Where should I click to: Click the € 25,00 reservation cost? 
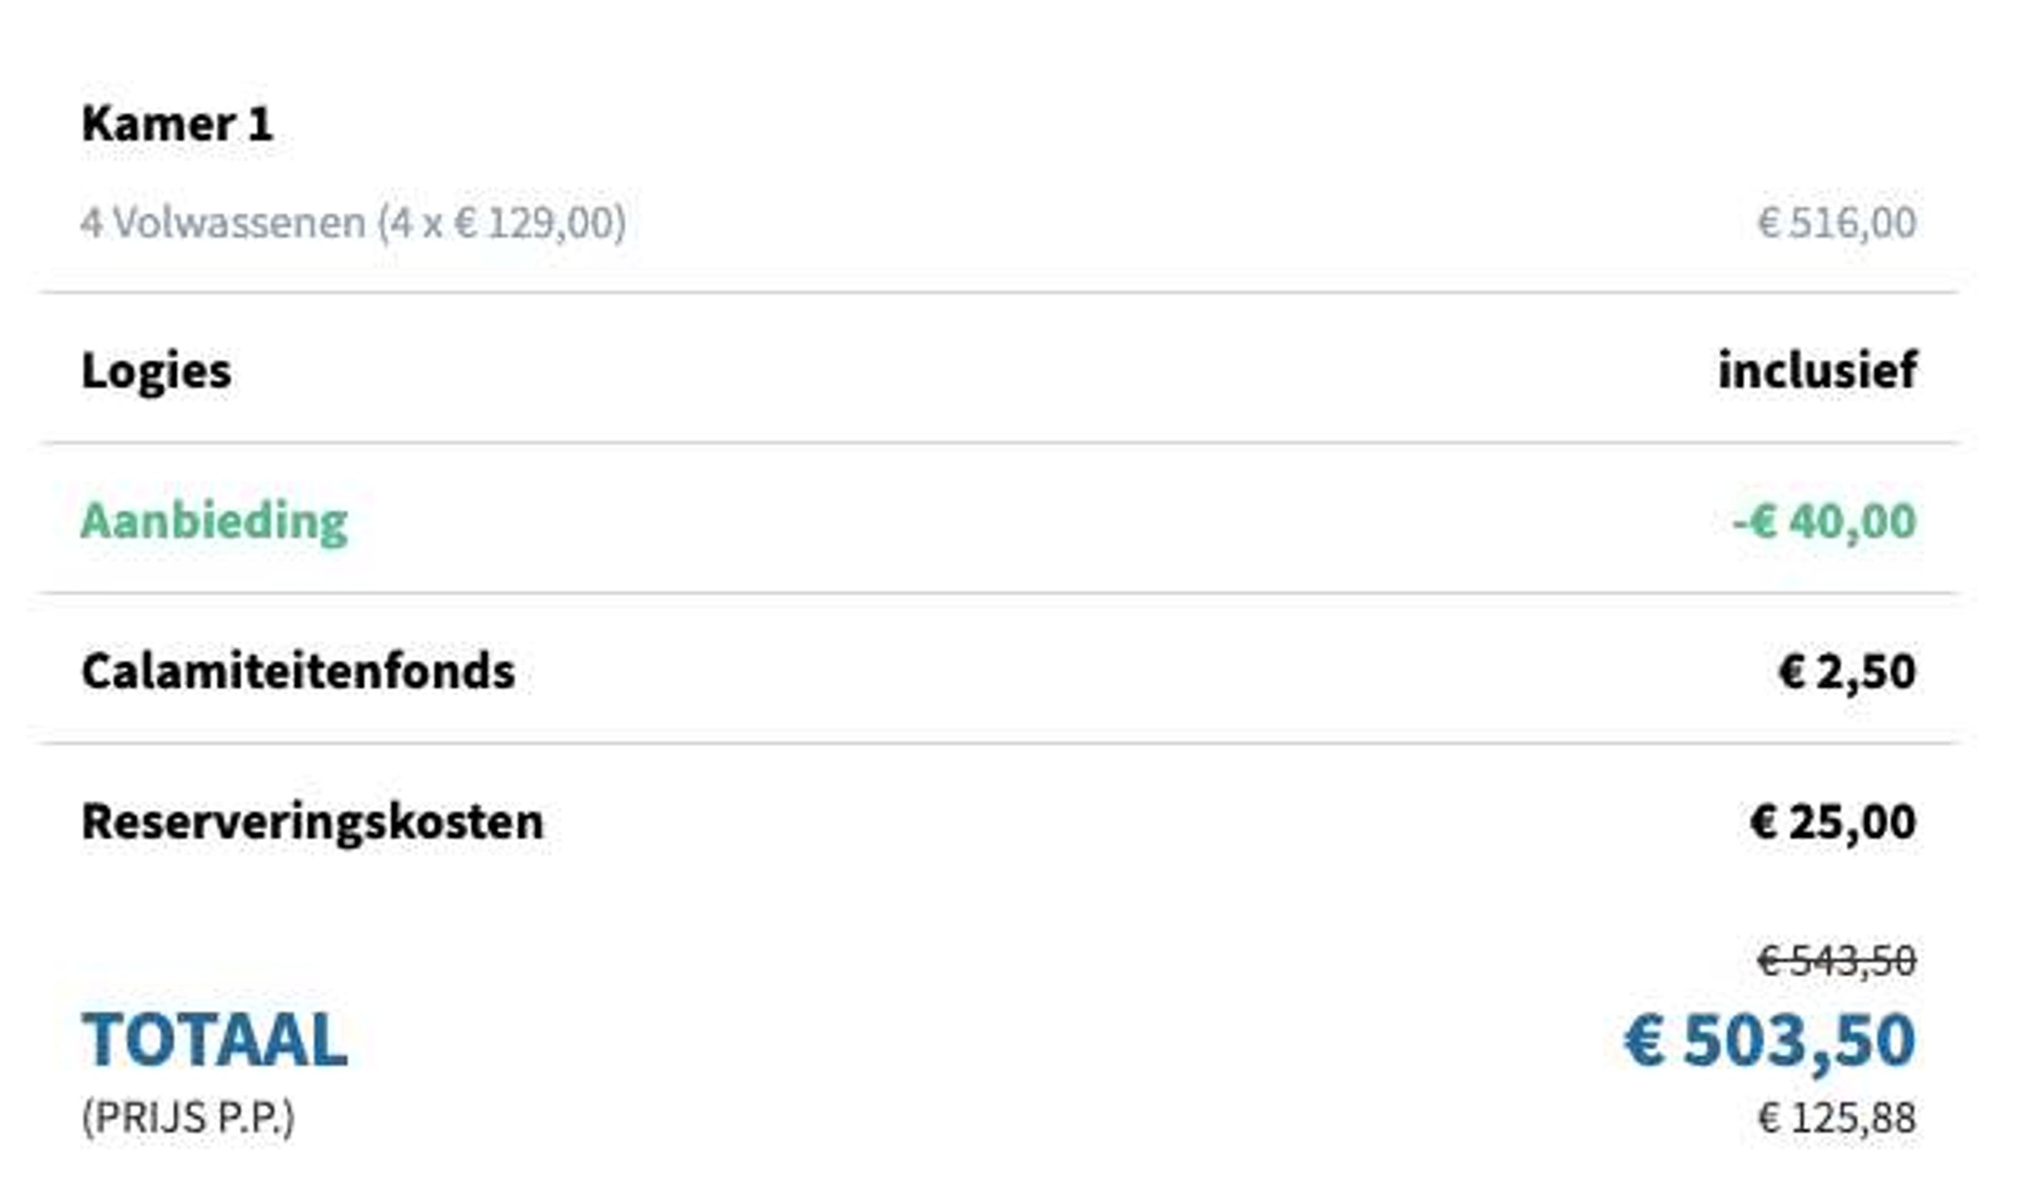point(1833,822)
